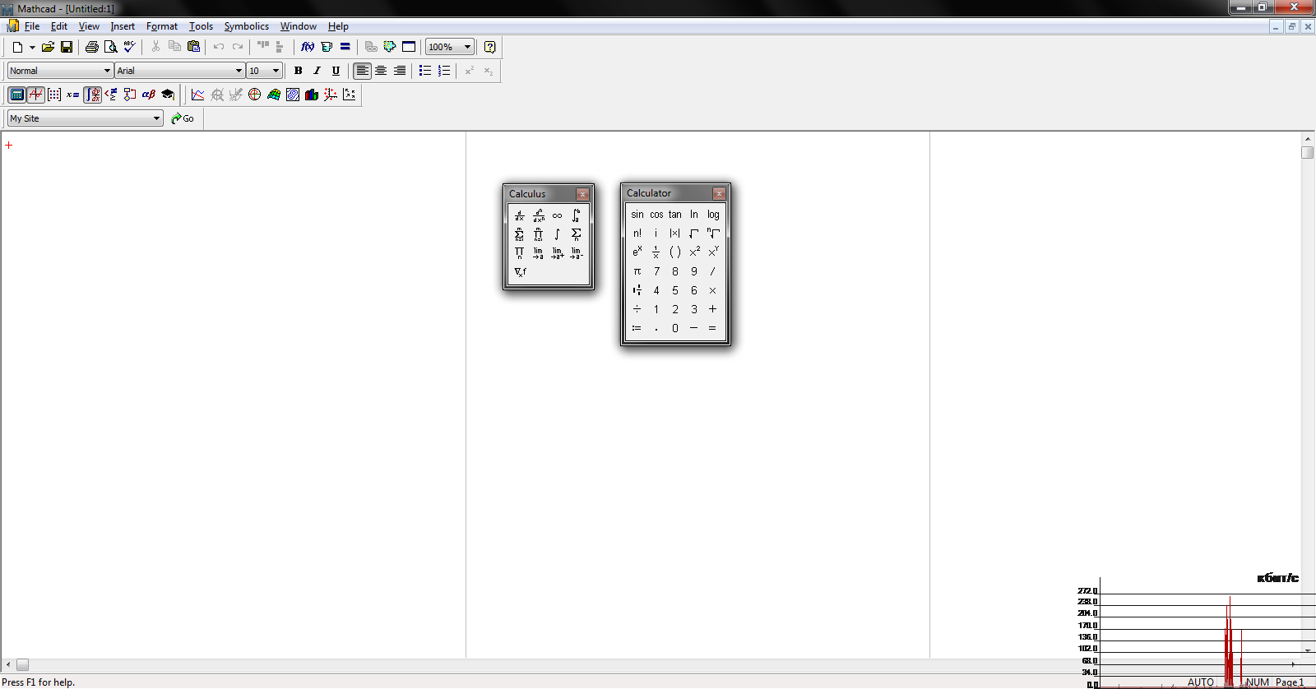Open an existing worksheet with the Open icon
This screenshot has height=689, width=1316.
[48, 47]
